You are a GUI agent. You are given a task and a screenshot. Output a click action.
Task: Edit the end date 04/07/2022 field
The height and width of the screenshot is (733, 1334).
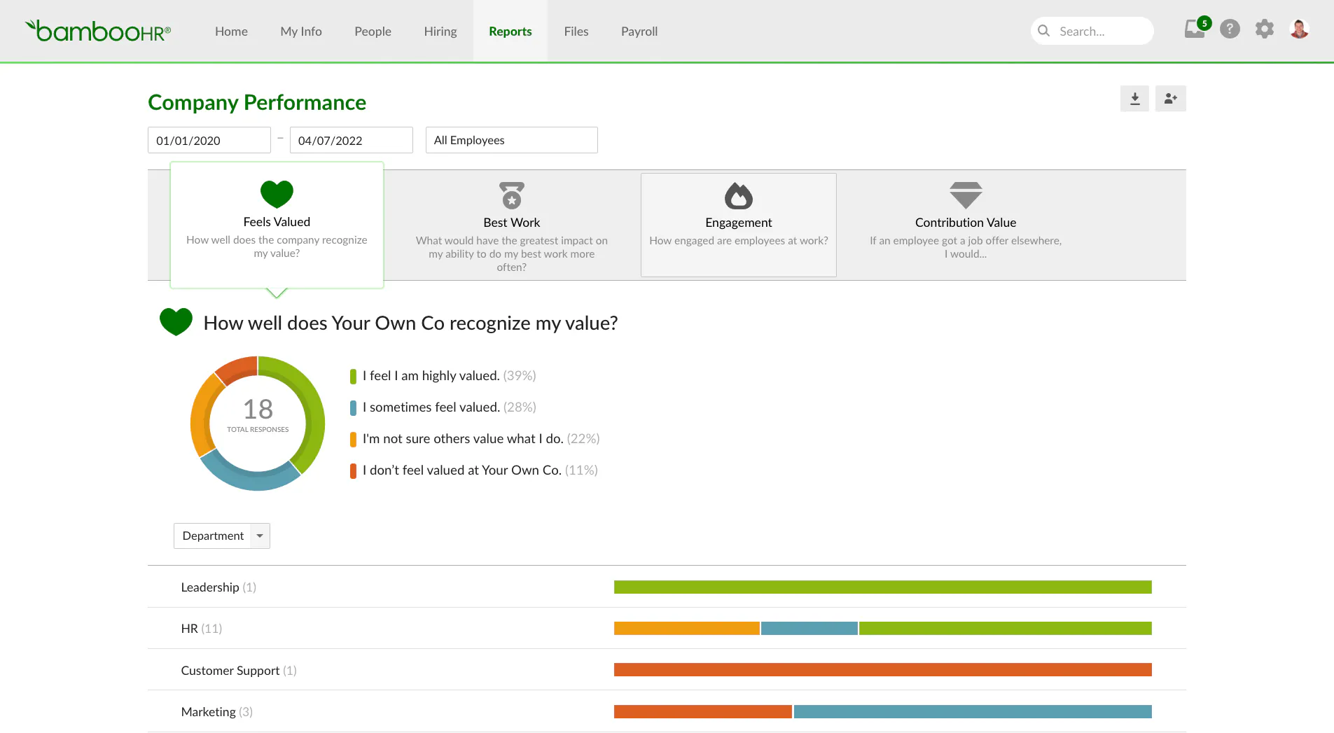352,140
